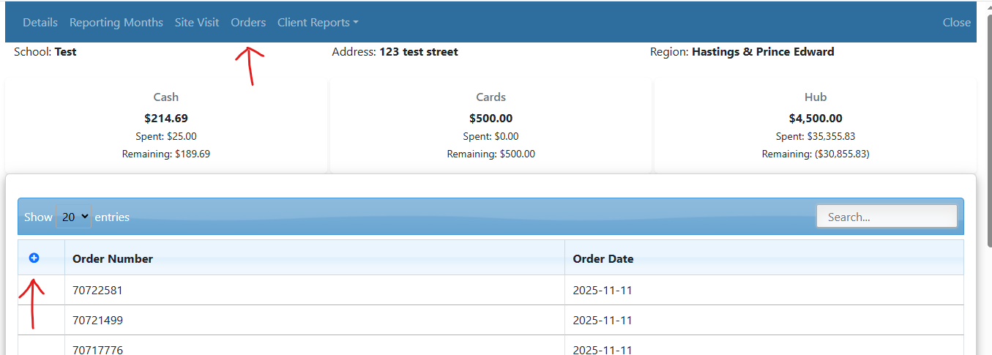Click the Hastings & Prince Edward region text

pos(763,52)
